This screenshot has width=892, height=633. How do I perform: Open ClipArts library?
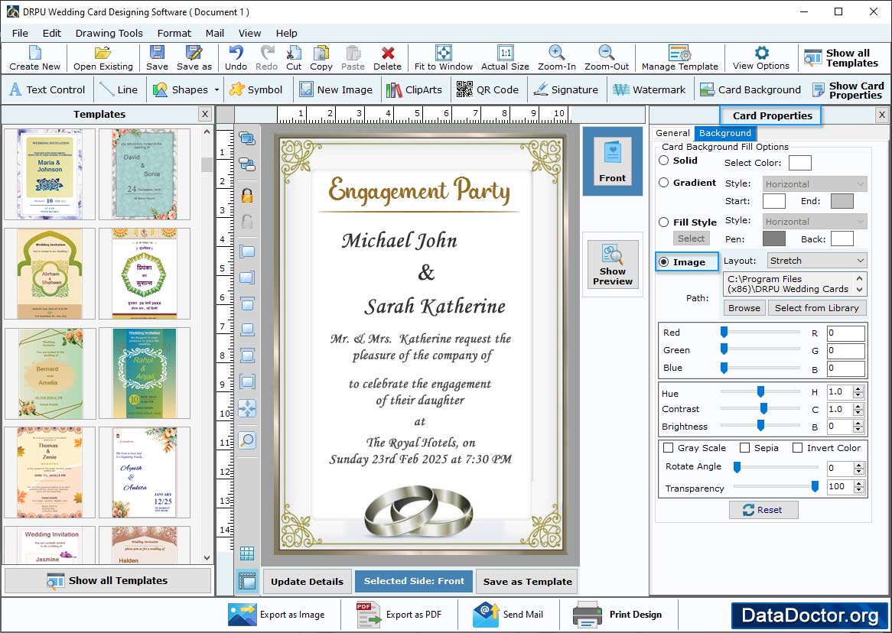click(414, 89)
